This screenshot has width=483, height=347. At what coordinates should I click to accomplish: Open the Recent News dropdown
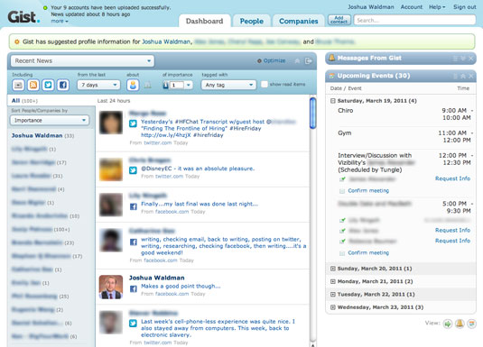[x=82, y=61]
